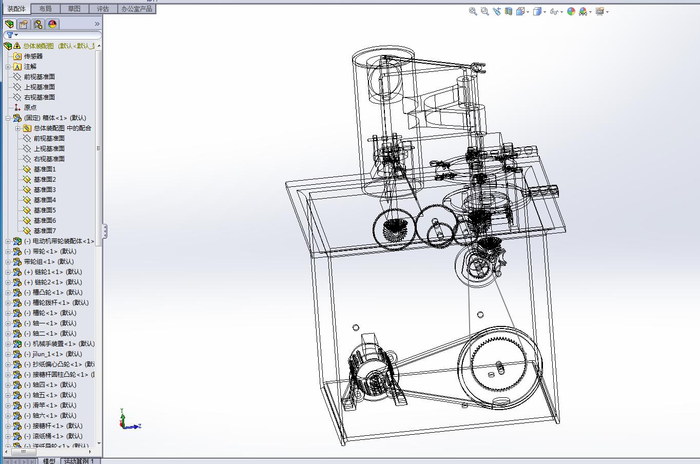The width and height of the screenshot is (700, 464).
Task: Click the tree vertical scrollbar up arrow
Action: point(99,46)
